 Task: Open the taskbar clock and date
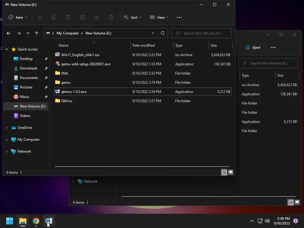tap(282, 221)
